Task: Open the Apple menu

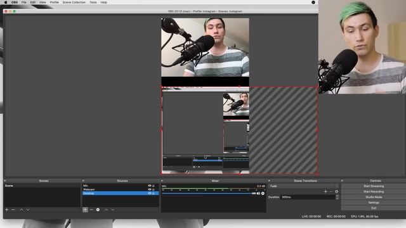Action: [6, 3]
